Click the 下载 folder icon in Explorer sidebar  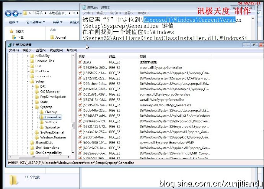(14, 37)
